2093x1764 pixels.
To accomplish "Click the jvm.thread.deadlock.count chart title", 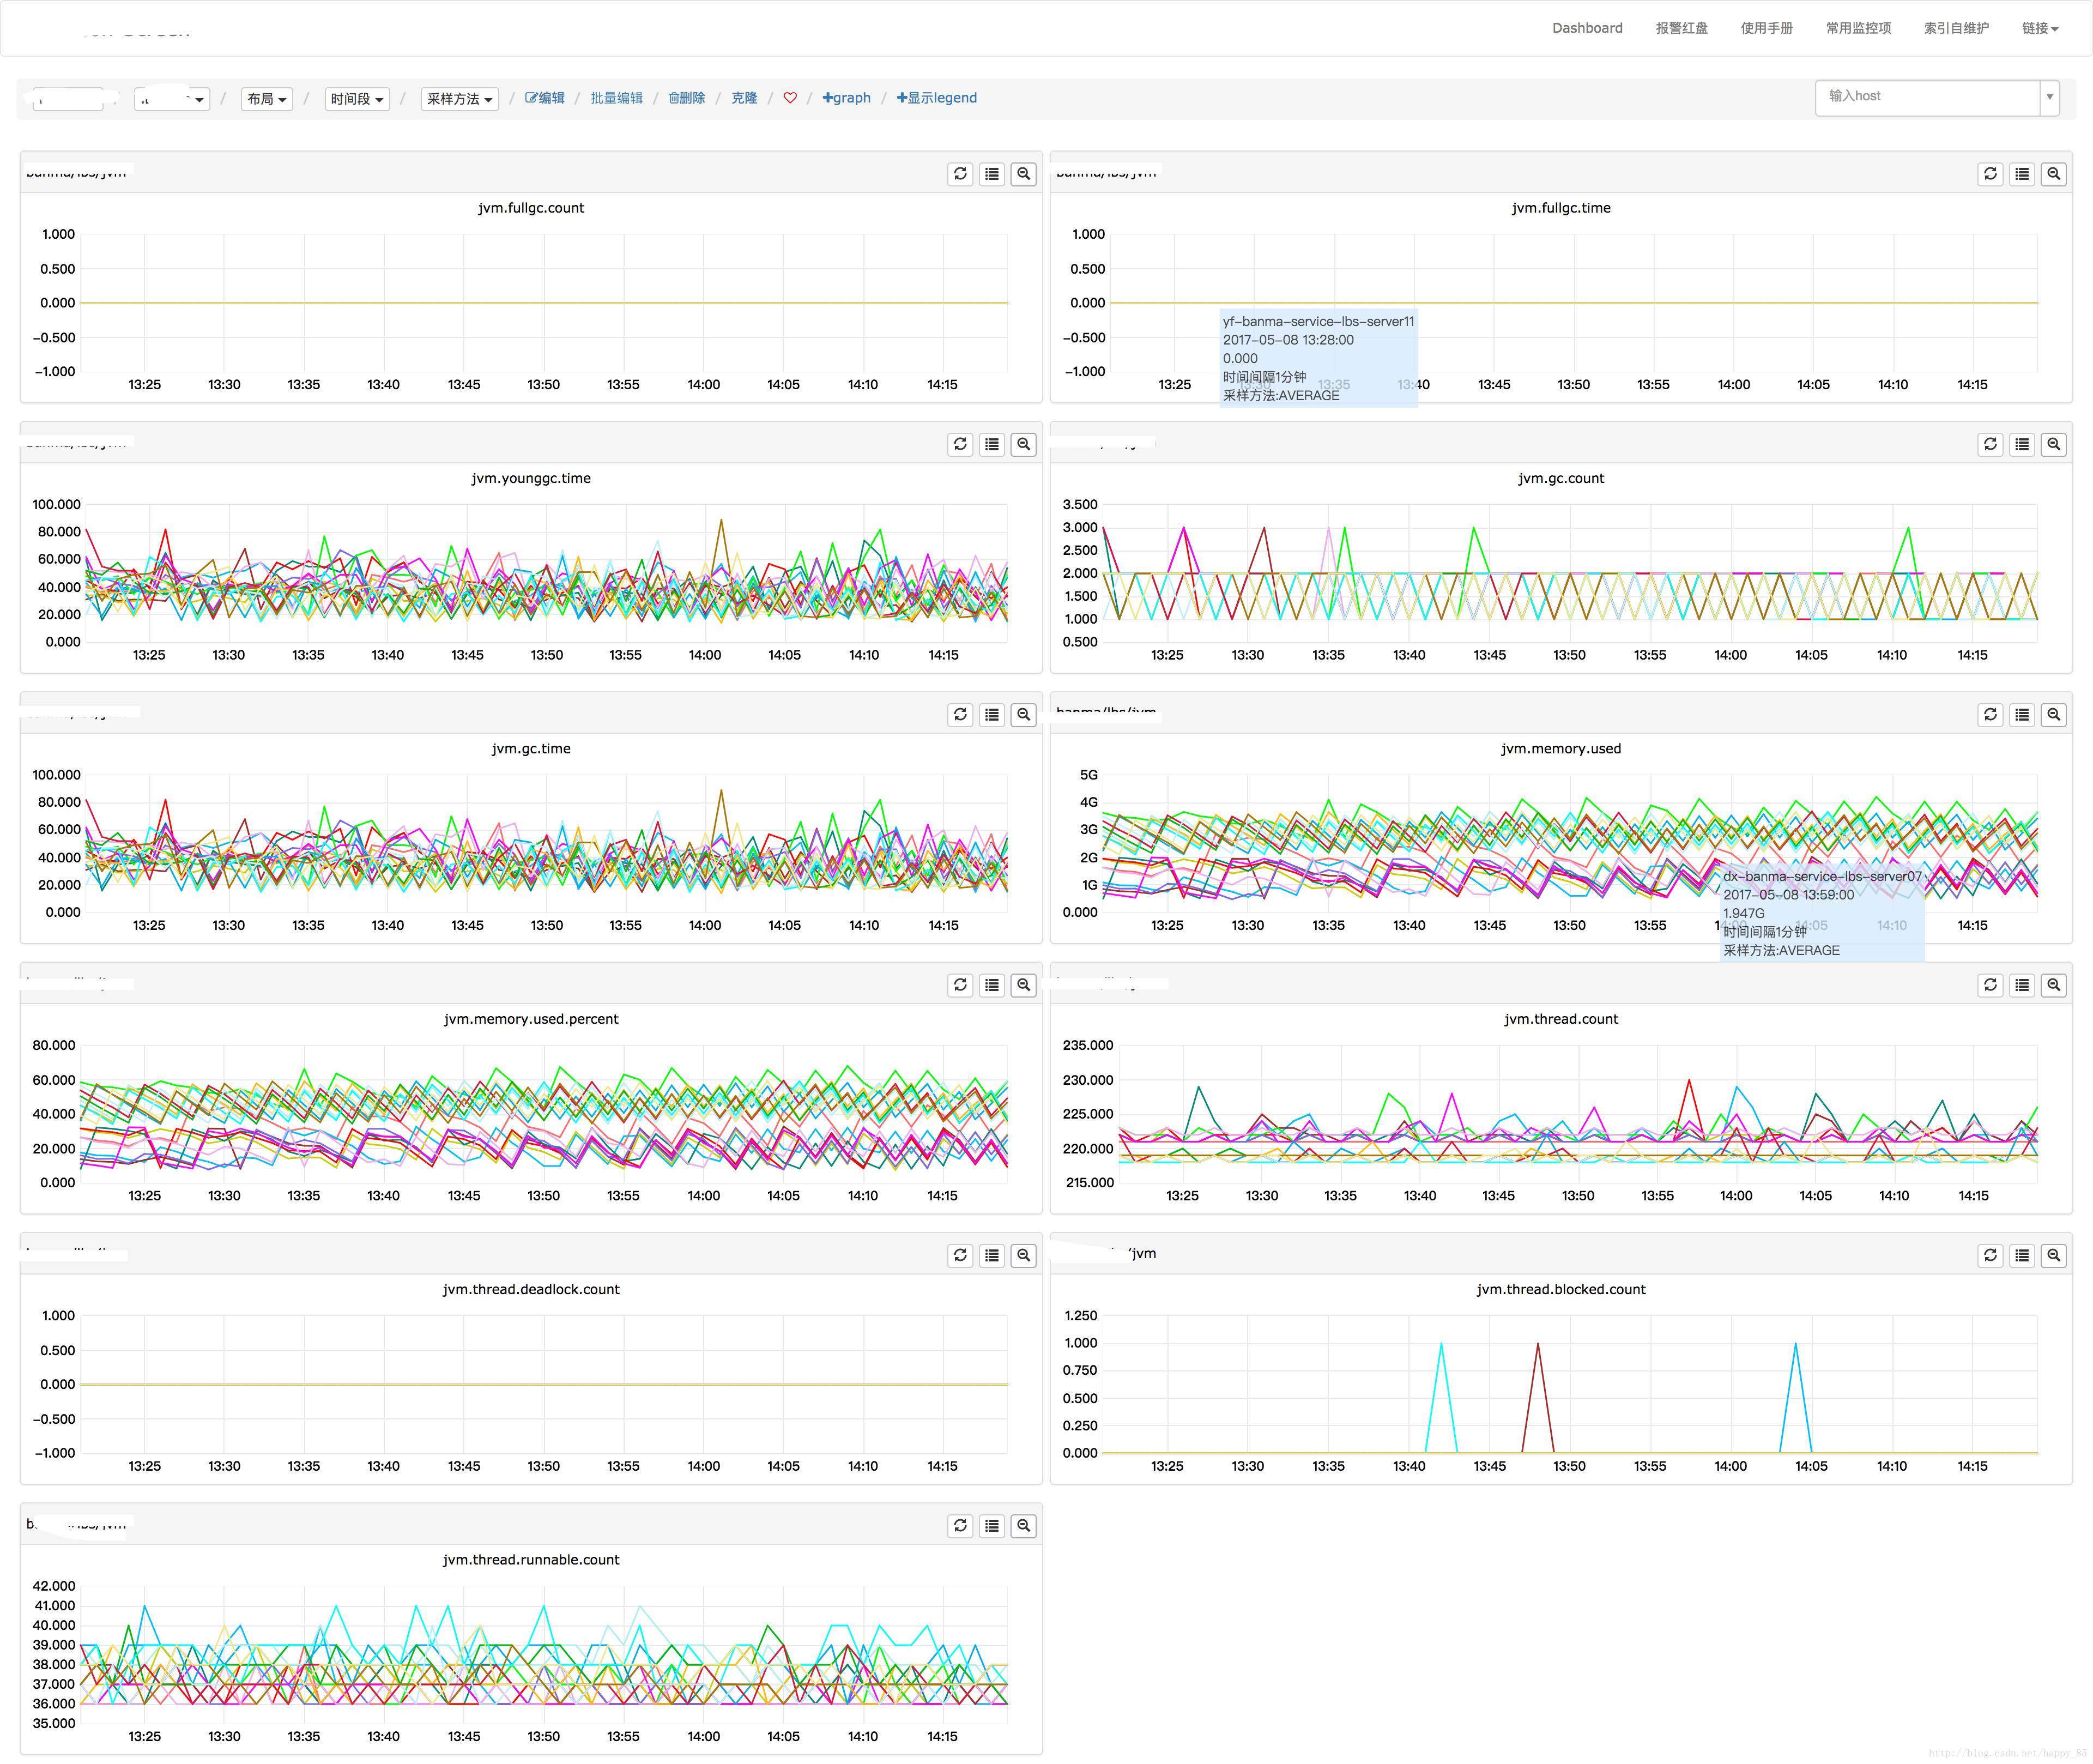I will pyautogui.click(x=531, y=1289).
